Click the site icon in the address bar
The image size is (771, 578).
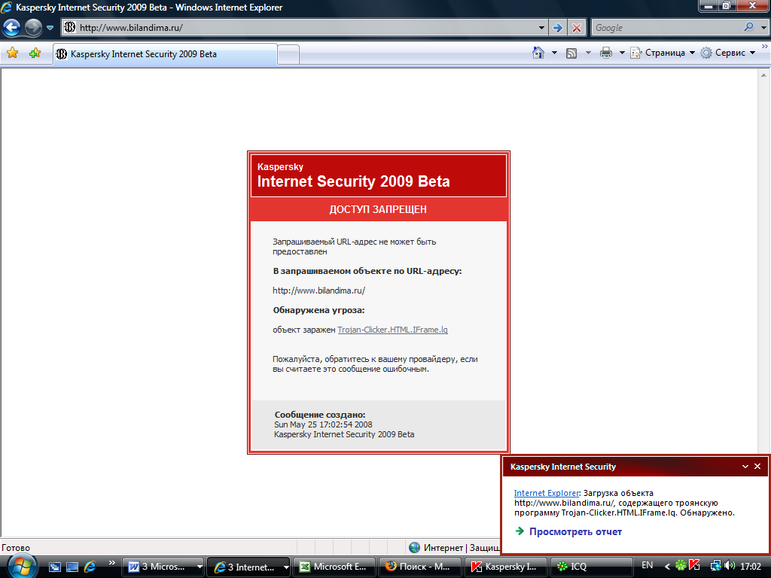point(70,28)
